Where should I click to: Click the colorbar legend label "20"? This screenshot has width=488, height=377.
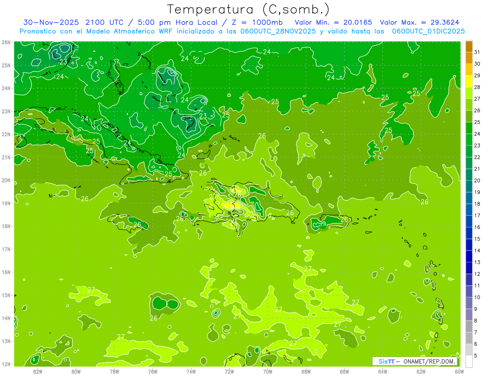(477, 181)
